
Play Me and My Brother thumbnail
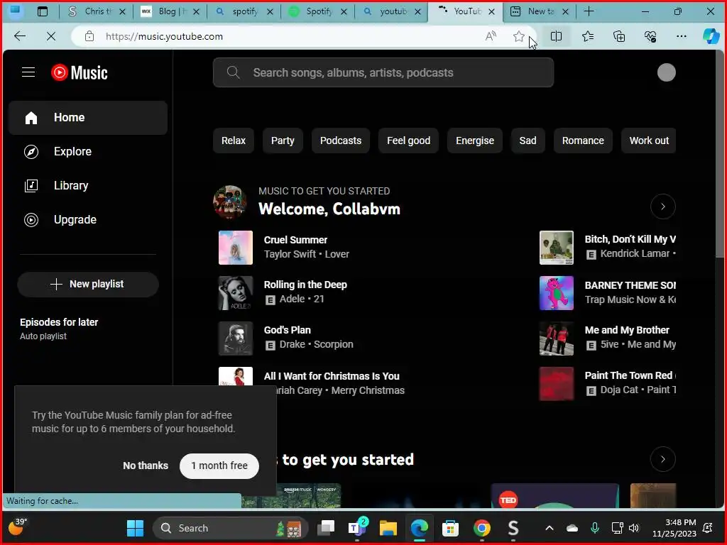[x=557, y=338]
